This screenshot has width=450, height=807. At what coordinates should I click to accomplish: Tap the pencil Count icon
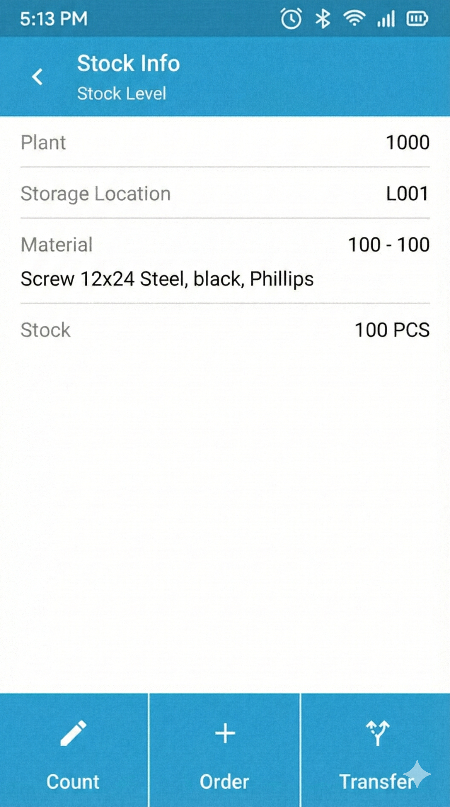[73, 733]
